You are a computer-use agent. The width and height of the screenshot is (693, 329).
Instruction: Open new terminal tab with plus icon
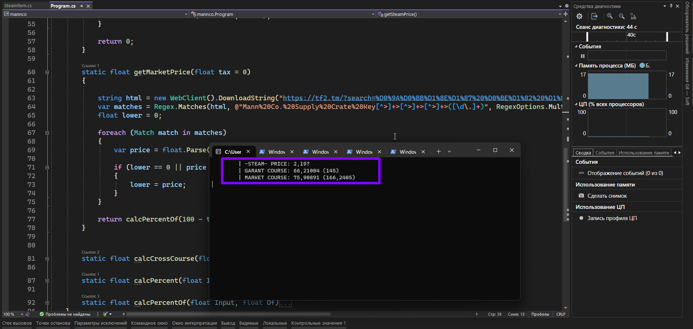[x=439, y=152]
